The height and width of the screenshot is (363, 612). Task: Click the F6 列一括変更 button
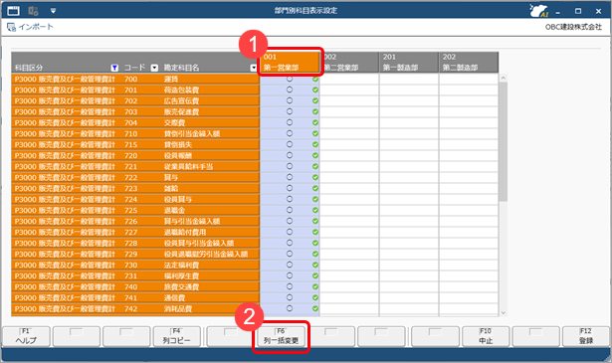(x=281, y=336)
